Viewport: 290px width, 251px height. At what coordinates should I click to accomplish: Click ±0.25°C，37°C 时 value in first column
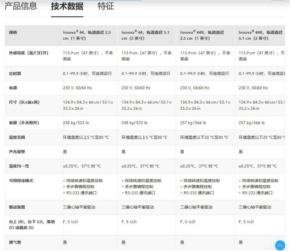pos(82,166)
